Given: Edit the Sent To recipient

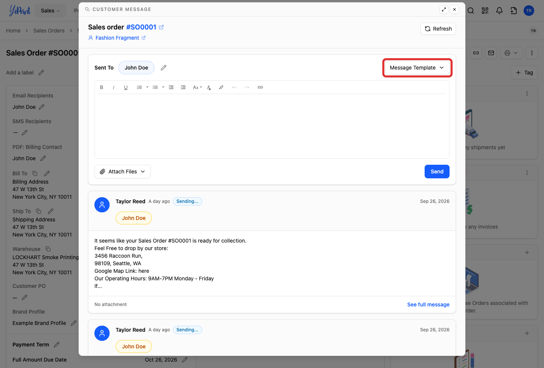Looking at the screenshot, I should 164,68.
